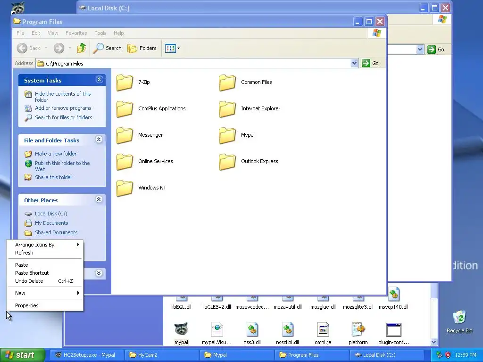The image size is (483, 362).
Task: Click the disabled Back button
Action: pos(28,48)
